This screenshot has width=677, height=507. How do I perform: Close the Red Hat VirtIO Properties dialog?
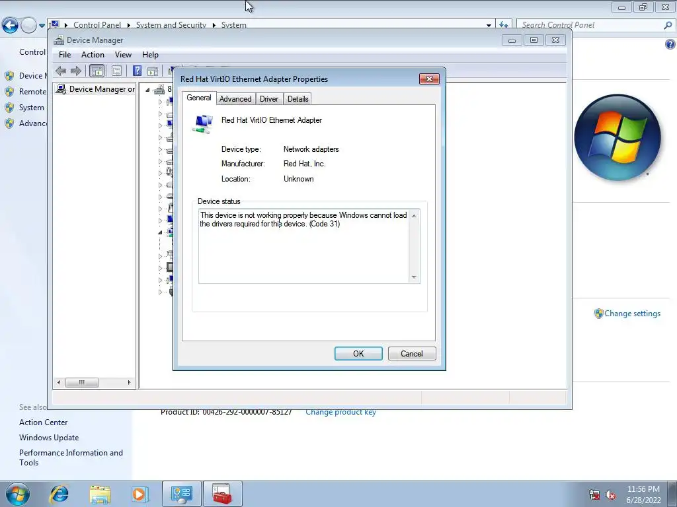(429, 79)
